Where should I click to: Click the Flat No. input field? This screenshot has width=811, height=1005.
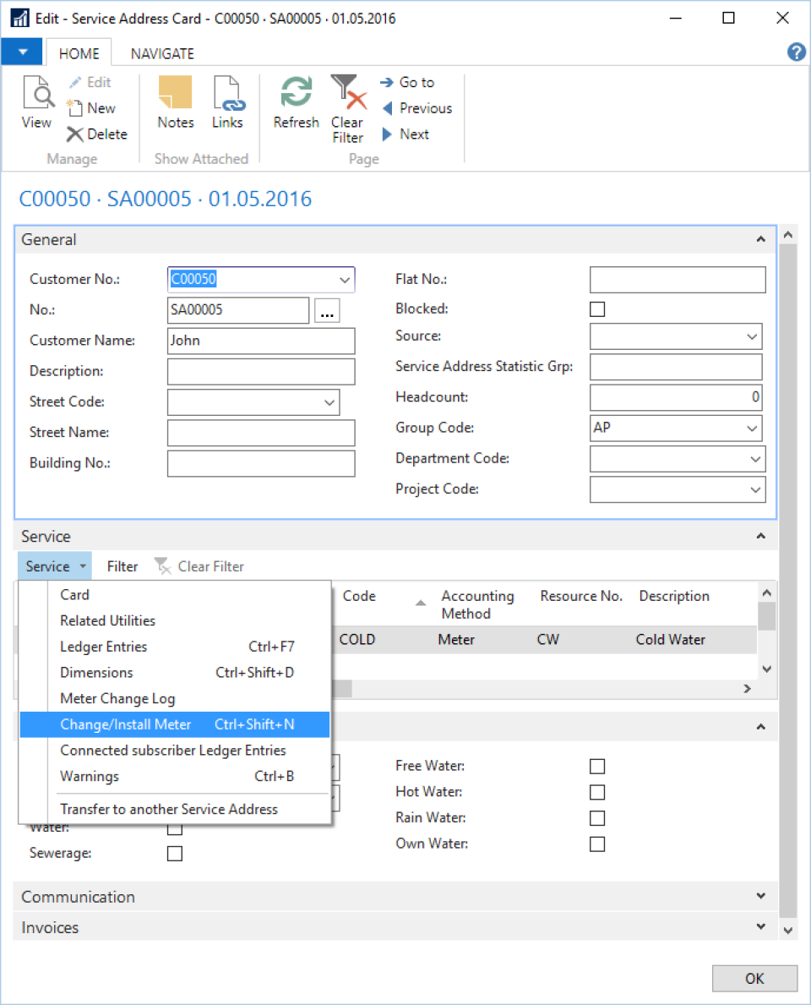click(x=678, y=280)
